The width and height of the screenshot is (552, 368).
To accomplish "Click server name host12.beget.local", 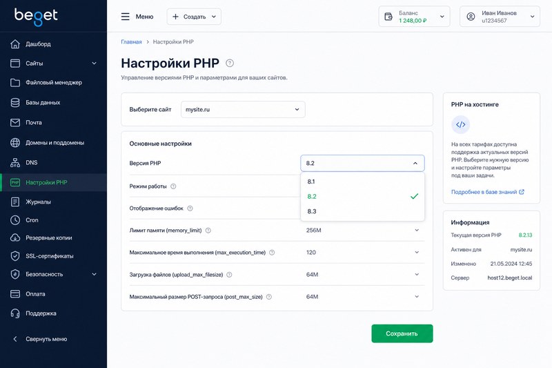I will [x=510, y=278].
